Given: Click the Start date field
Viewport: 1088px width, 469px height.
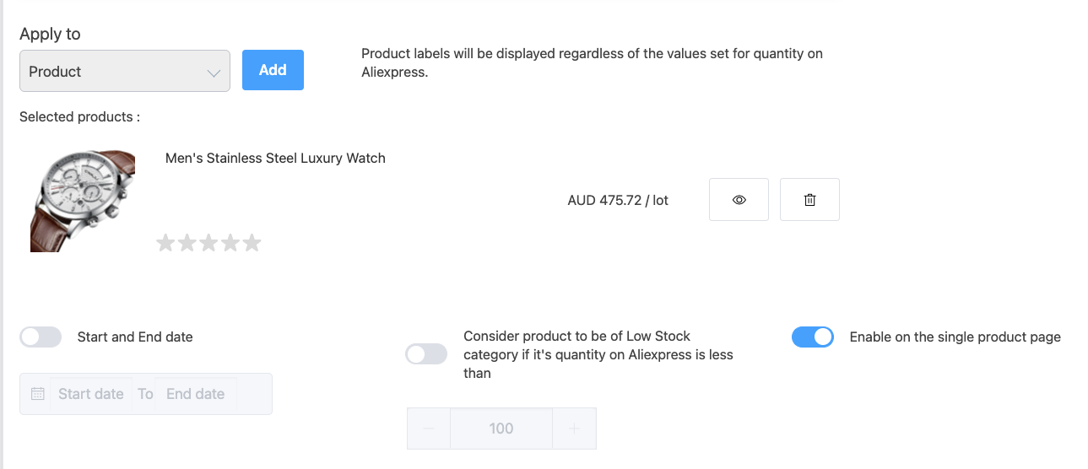Looking at the screenshot, I should coord(91,394).
